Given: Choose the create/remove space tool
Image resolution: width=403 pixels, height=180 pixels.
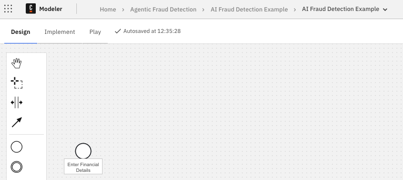Looking at the screenshot, I should click(16, 102).
